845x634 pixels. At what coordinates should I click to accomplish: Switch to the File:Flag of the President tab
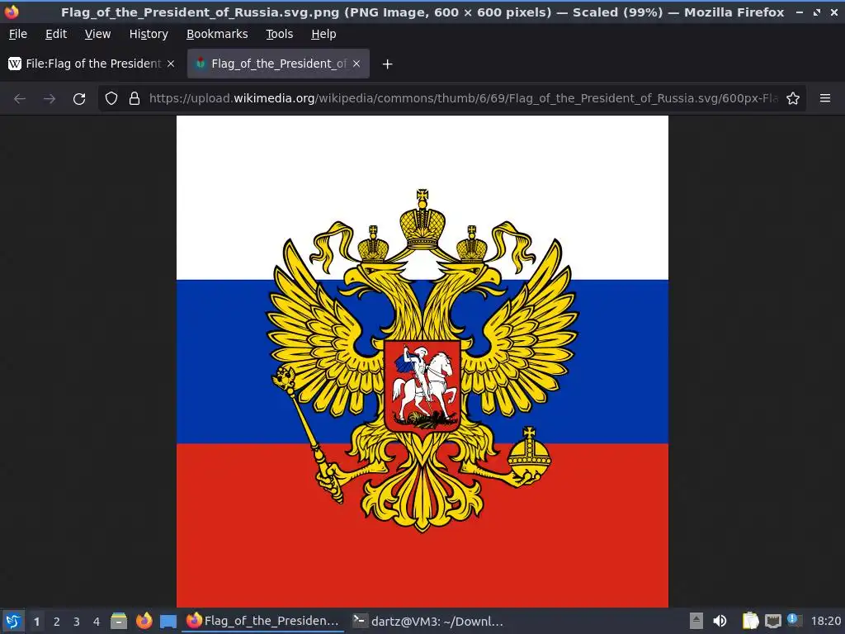click(92, 64)
